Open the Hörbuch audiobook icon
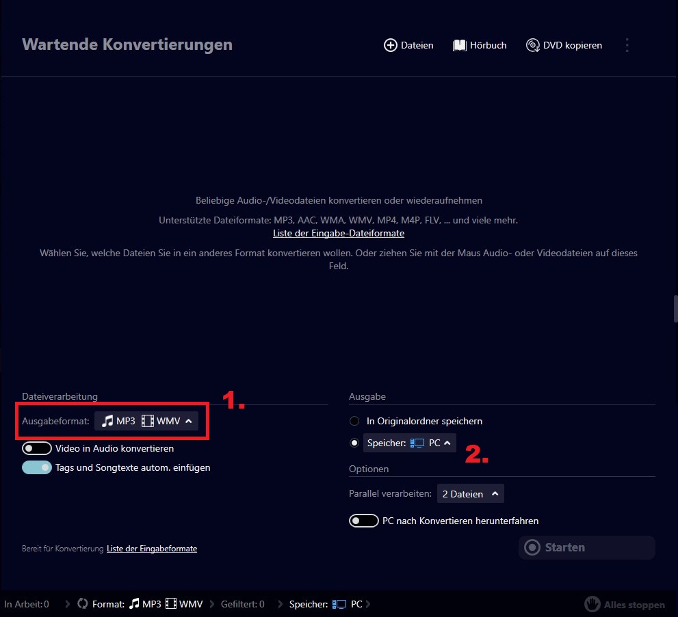Image resolution: width=678 pixels, height=617 pixels. pyautogui.click(x=460, y=45)
